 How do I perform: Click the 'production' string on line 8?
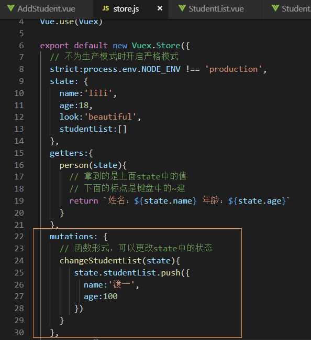point(234,69)
